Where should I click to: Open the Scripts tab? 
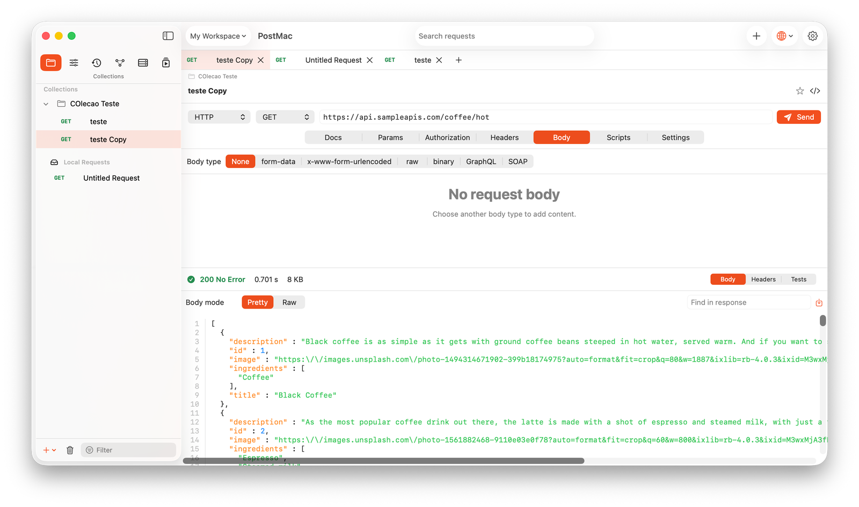pos(618,137)
